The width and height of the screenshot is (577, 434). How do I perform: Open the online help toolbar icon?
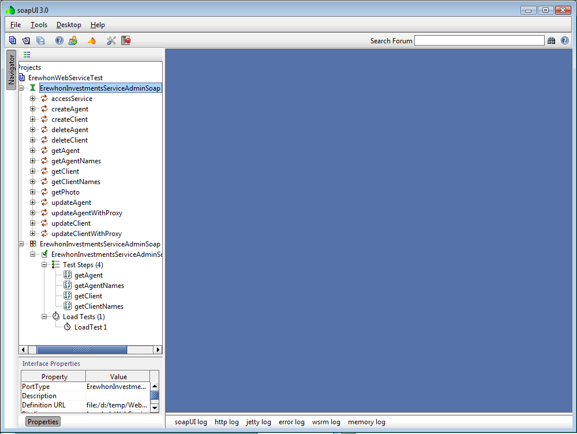pyautogui.click(x=59, y=40)
